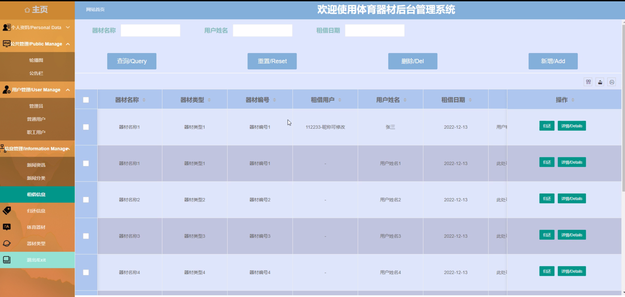Check the row for user 张三
Screen dimensions: 625x297
point(86,127)
